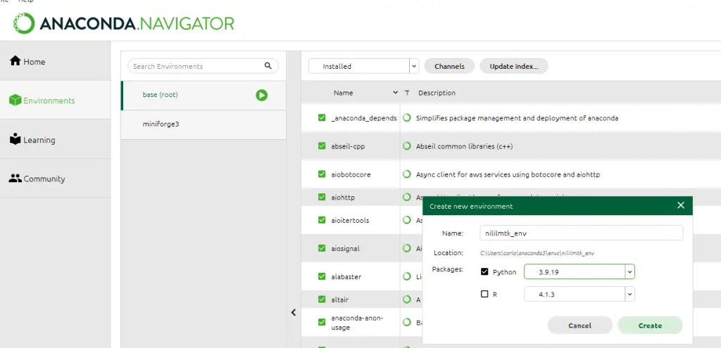Open the Python version 3.9.19 dropdown
This screenshot has height=348, width=721.
[x=629, y=272]
